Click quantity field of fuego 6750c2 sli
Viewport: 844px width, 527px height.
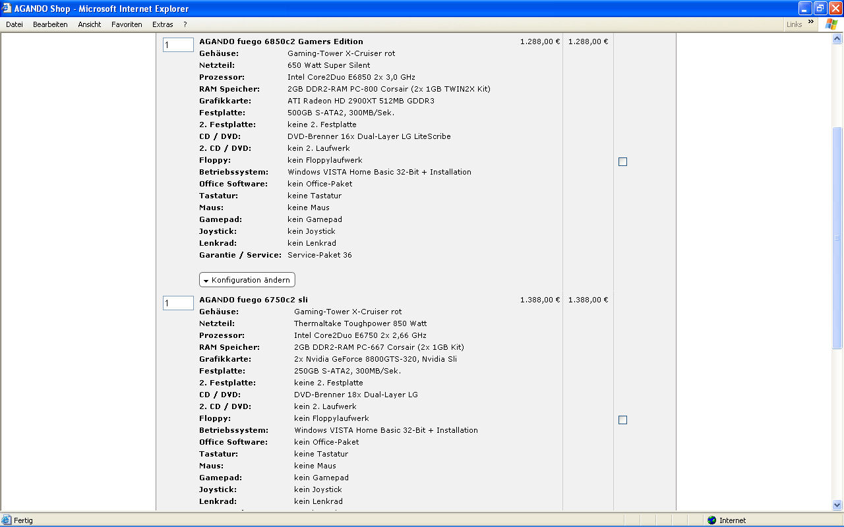[178, 303]
